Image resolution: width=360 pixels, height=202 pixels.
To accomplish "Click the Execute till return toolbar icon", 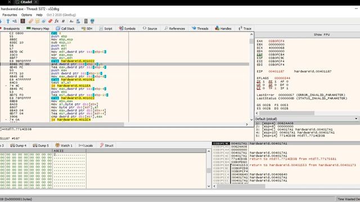I will point(8,21).
